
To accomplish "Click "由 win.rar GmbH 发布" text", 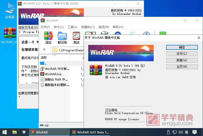I will [x=120, y=77].
